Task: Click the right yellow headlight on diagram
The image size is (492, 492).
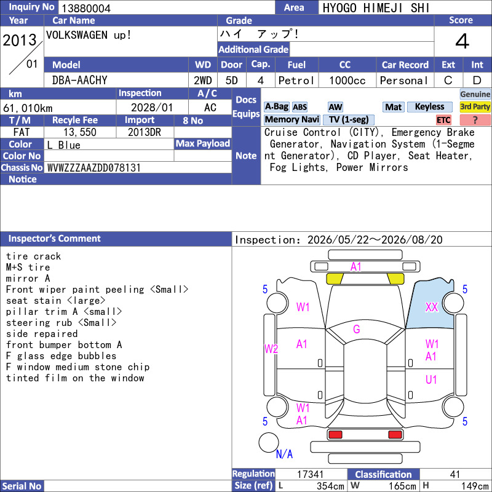Action: (395, 279)
